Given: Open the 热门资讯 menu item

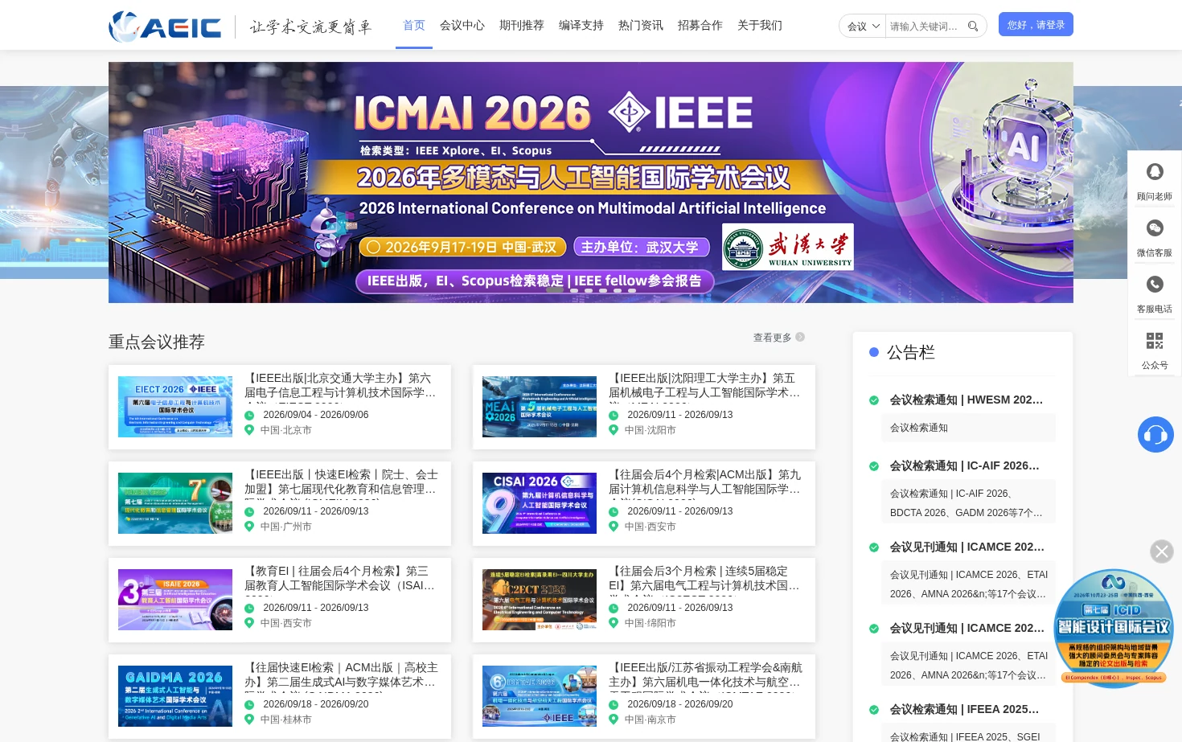Looking at the screenshot, I should click(641, 26).
